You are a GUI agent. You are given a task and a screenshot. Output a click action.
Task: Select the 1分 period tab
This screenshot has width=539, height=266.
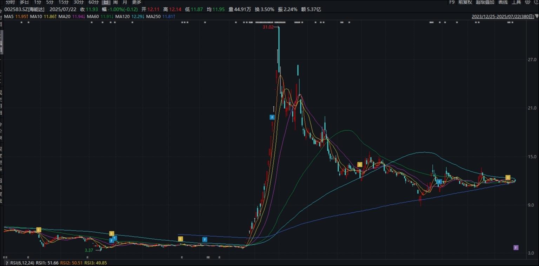click(x=38, y=2)
